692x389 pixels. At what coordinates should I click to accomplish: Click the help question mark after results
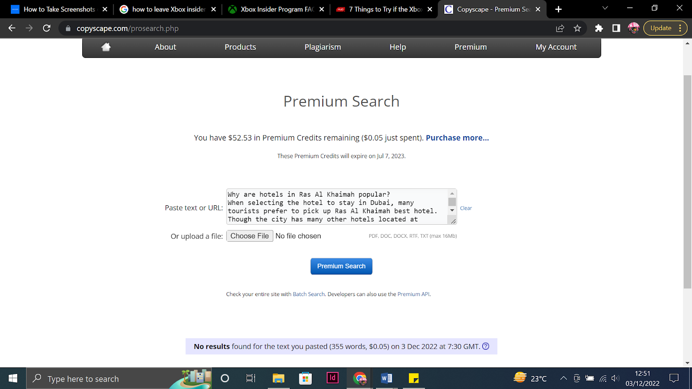[x=486, y=346]
